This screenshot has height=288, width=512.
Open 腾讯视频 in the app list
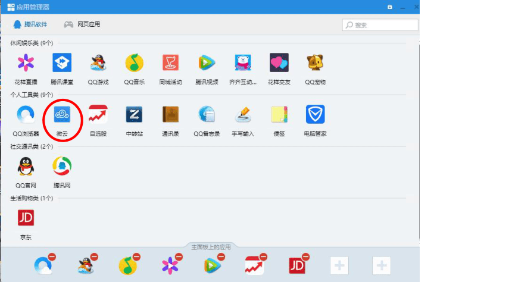207,62
